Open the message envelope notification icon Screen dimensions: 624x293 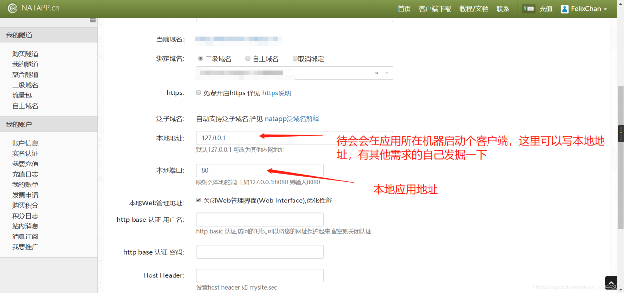528,8
